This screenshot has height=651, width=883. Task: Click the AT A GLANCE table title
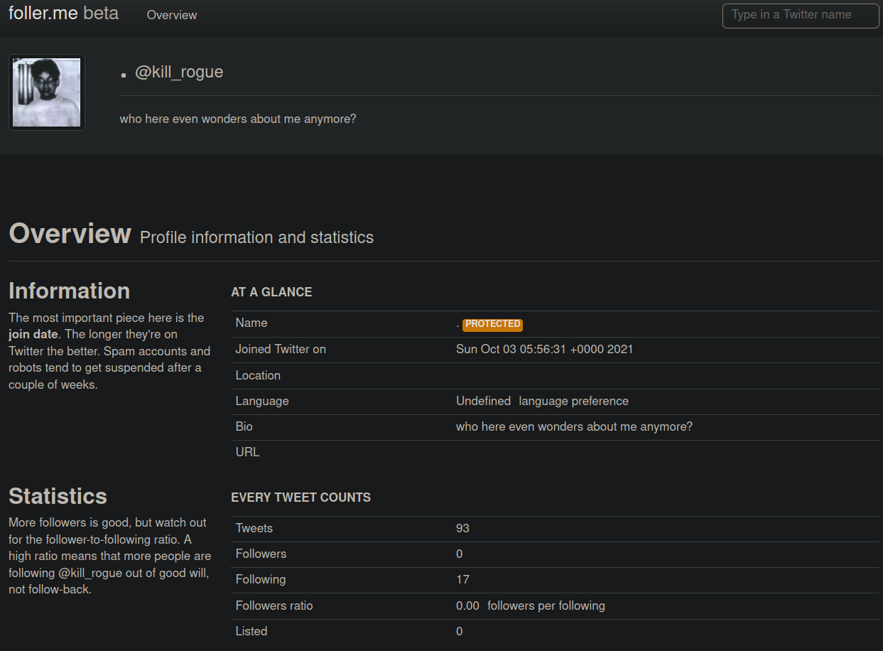(x=271, y=292)
